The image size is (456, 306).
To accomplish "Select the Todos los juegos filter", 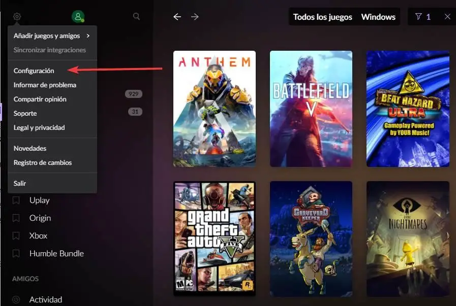I will click(322, 17).
